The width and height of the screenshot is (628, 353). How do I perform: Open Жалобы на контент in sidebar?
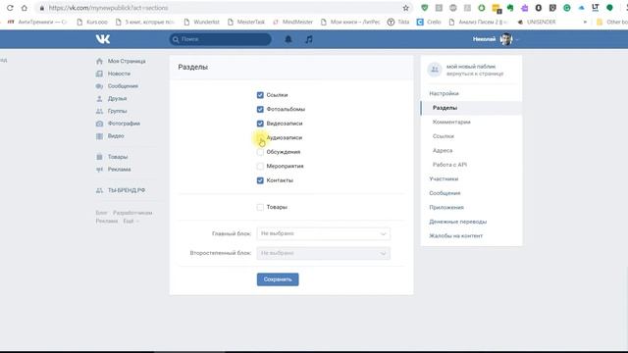(x=455, y=235)
